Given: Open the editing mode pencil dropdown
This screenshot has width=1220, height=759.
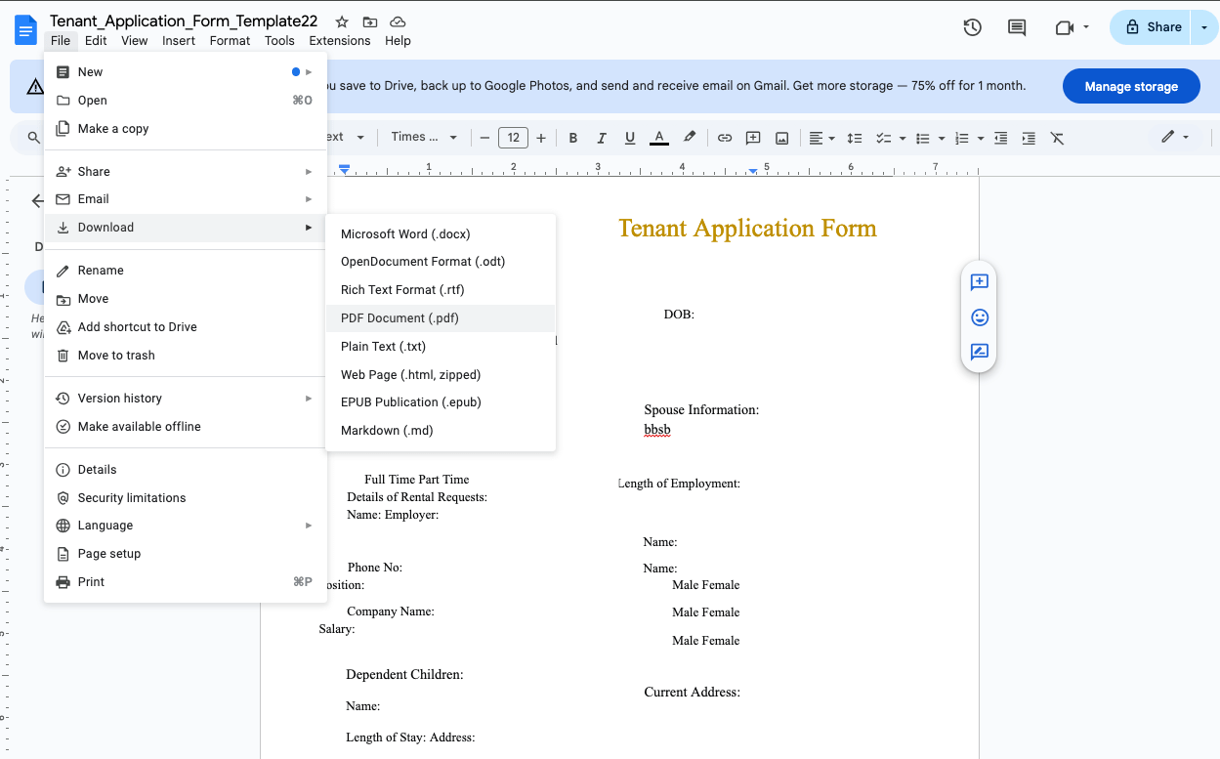Looking at the screenshot, I should (x=1175, y=138).
